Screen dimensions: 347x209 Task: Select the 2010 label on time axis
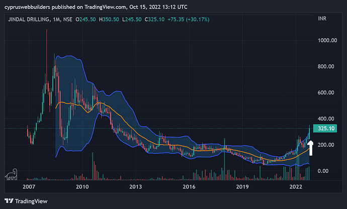click(82, 186)
